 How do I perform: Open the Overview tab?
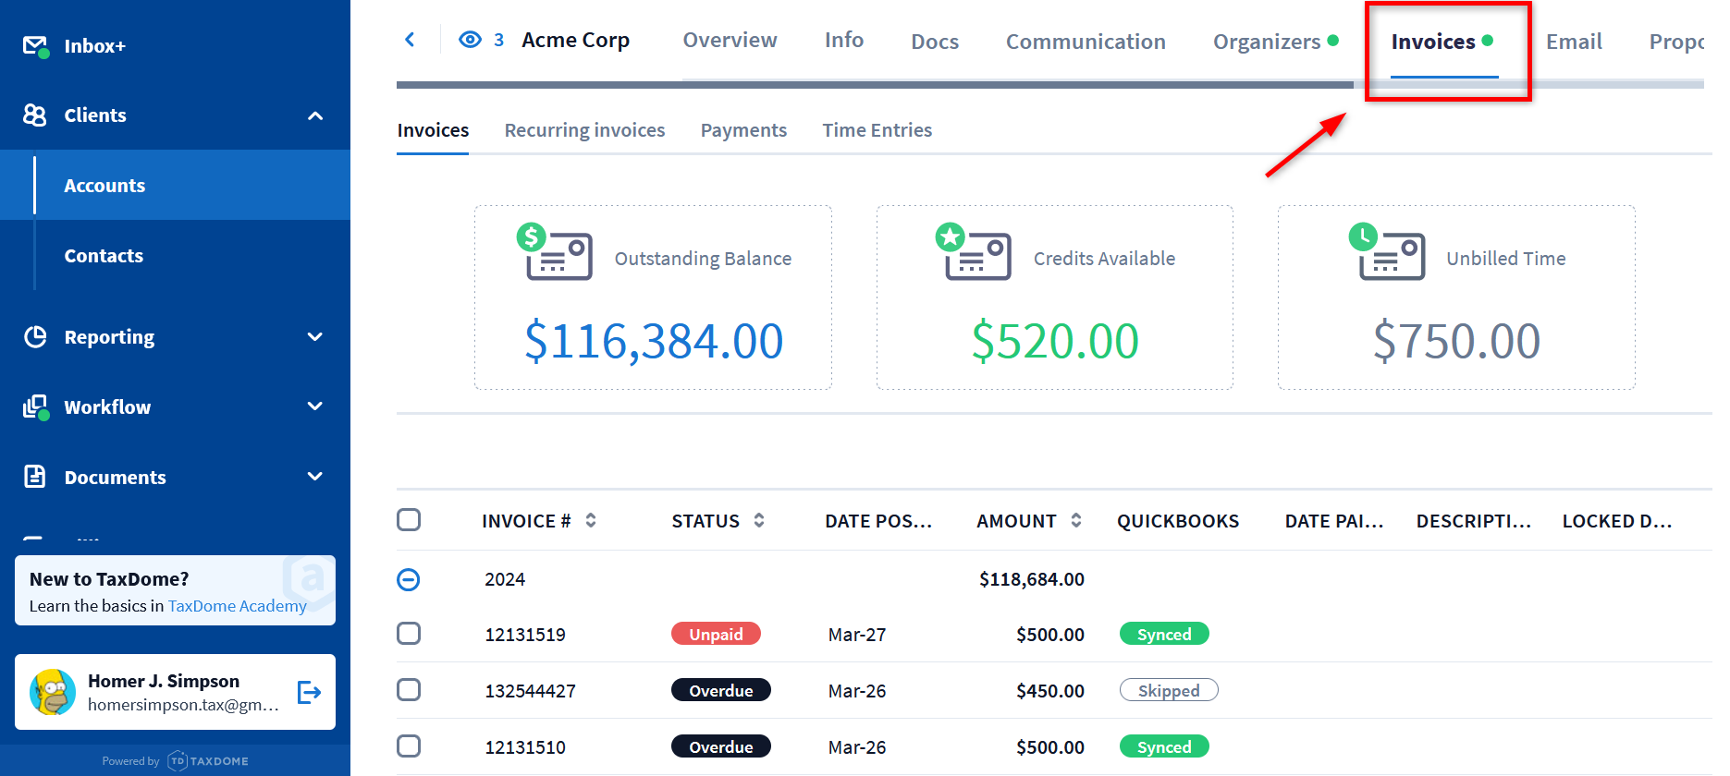[730, 41]
